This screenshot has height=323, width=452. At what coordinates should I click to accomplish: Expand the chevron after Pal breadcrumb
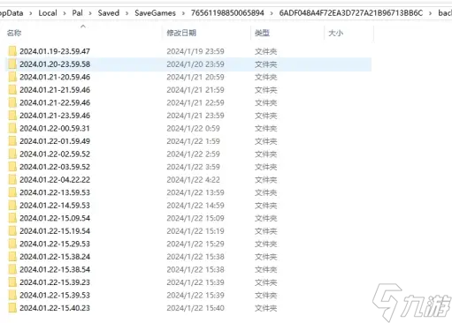[x=90, y=13]
